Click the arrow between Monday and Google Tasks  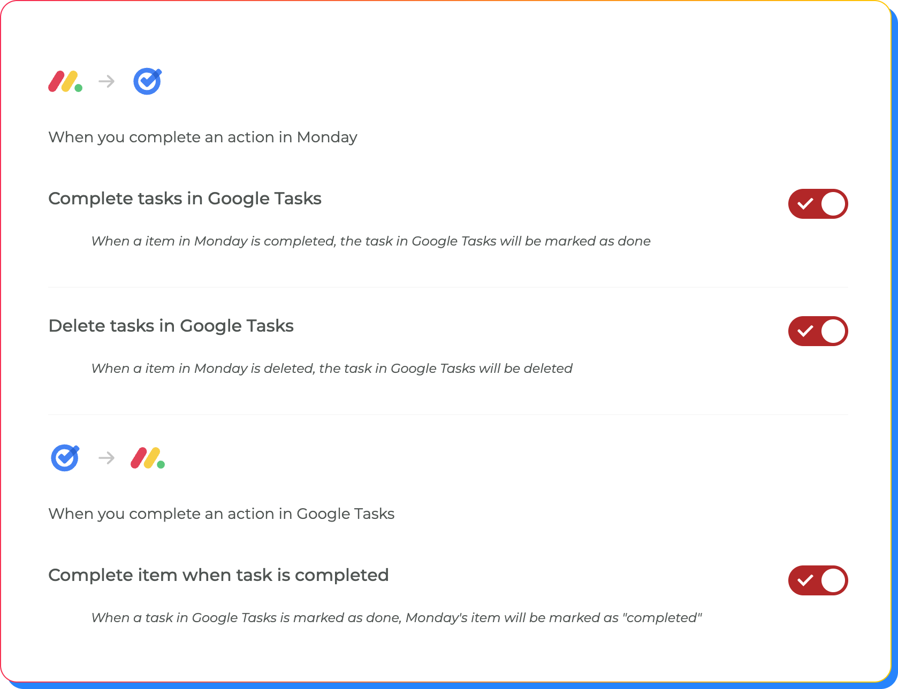click(x=106, y=81)
